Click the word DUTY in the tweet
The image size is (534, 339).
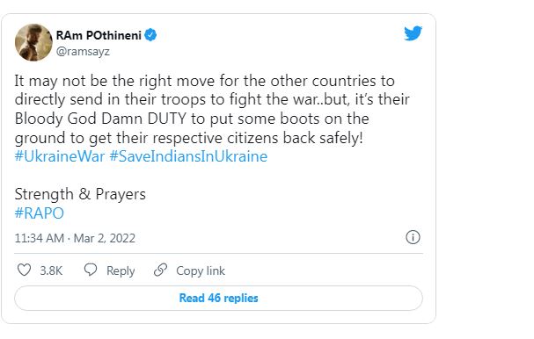click(167, 119)
